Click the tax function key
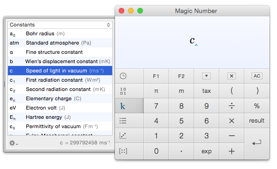 tap(206, 91)
